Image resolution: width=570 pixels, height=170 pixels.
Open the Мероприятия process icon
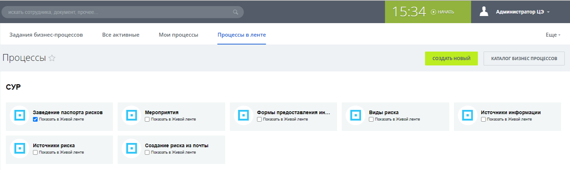(x=132, y=116)
